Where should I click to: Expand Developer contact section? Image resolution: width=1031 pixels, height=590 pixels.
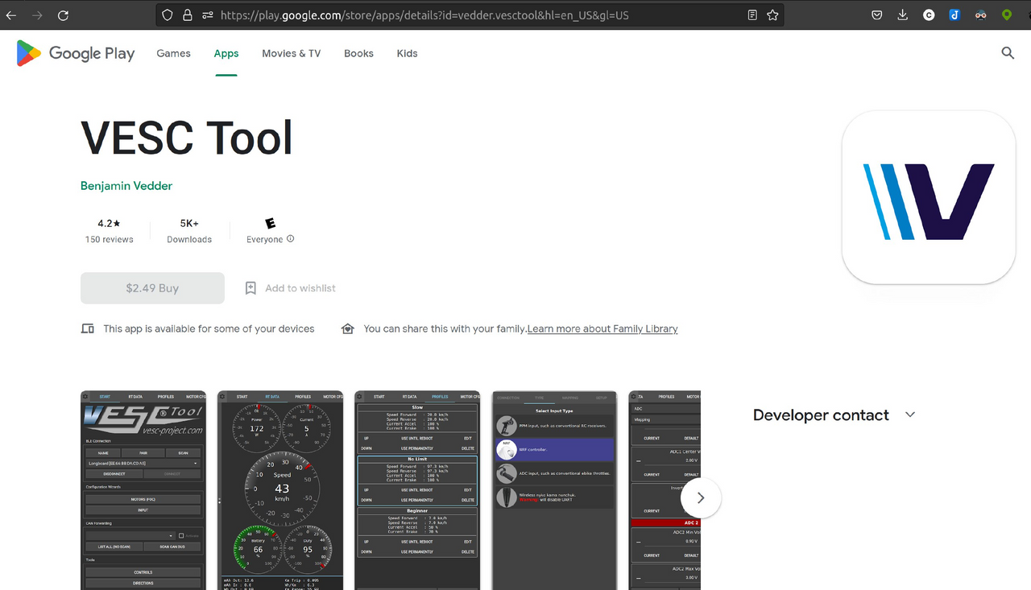(x=910, y=415)
